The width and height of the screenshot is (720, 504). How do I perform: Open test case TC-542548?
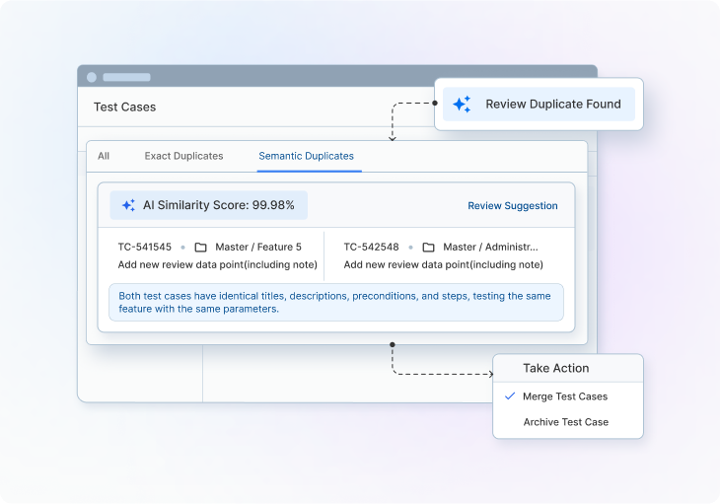click(371, 247)
